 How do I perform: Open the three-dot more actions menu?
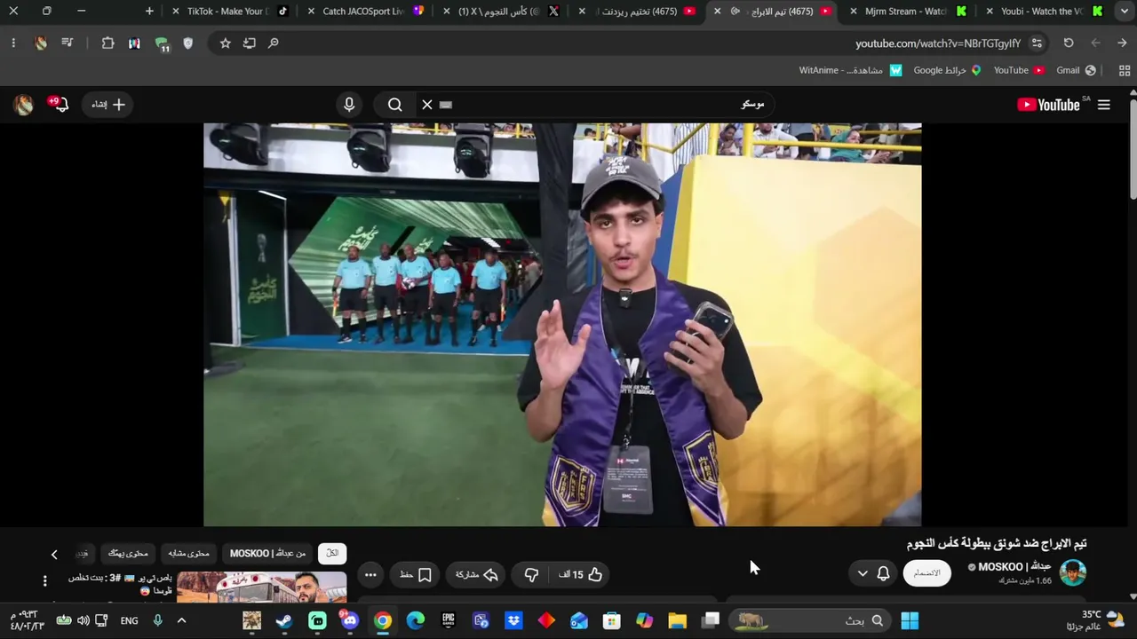click(370, 574)
